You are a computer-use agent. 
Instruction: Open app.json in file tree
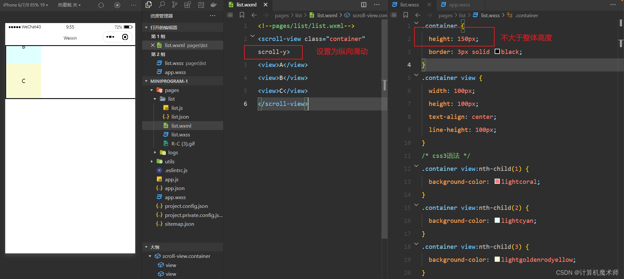point(174,188)
